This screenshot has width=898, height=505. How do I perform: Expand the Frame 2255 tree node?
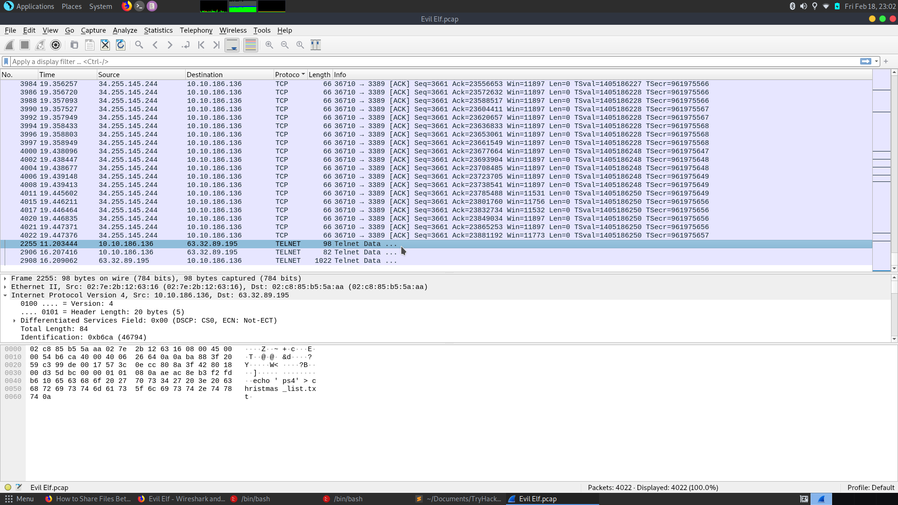(x=5, y=279)
